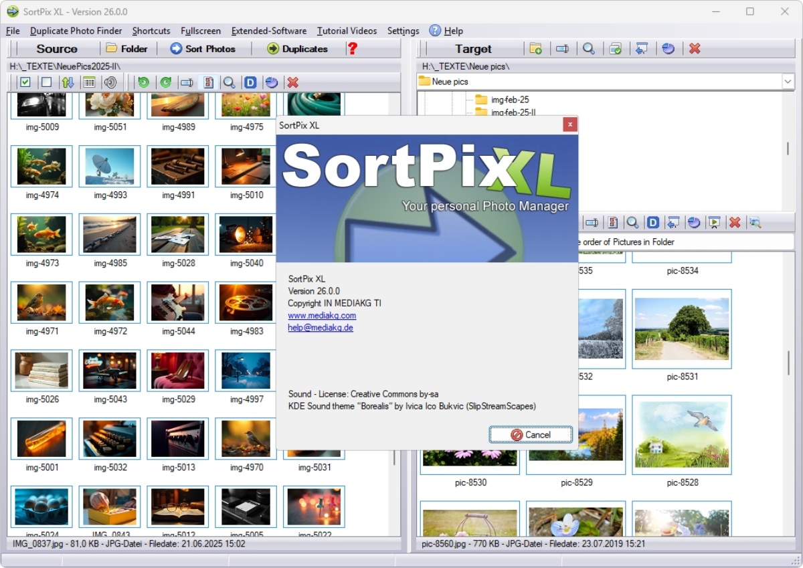Click pie chart icon in Target header toolbar
This screenshot has width=803, height=568.
coord(668,48)
